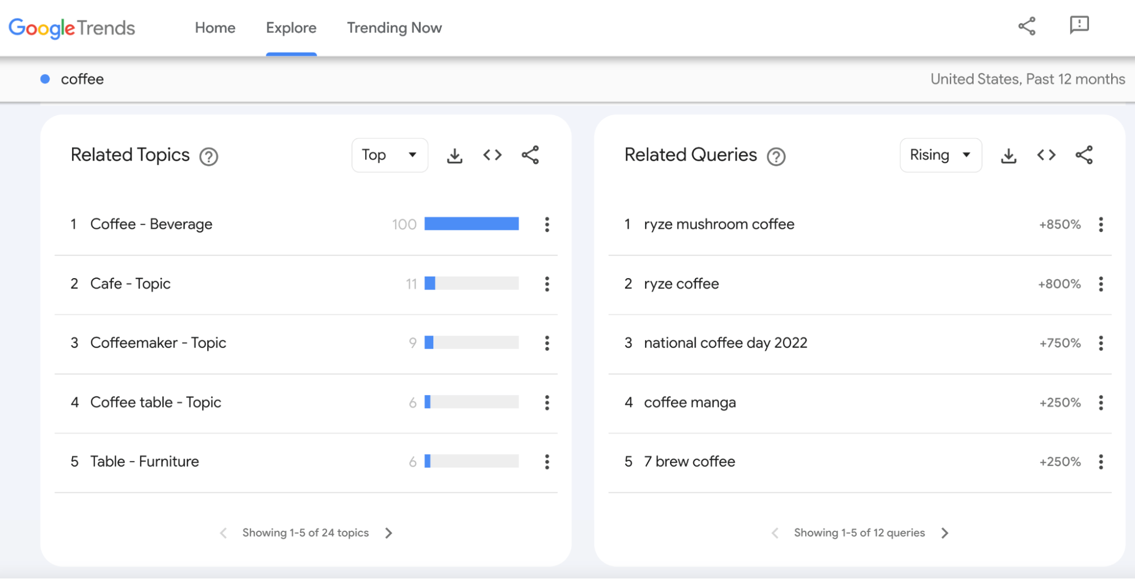Open options menu for ryze mushroom coffee
1135x579 pixels.
pyautogui.click(x=1100, y=225)
